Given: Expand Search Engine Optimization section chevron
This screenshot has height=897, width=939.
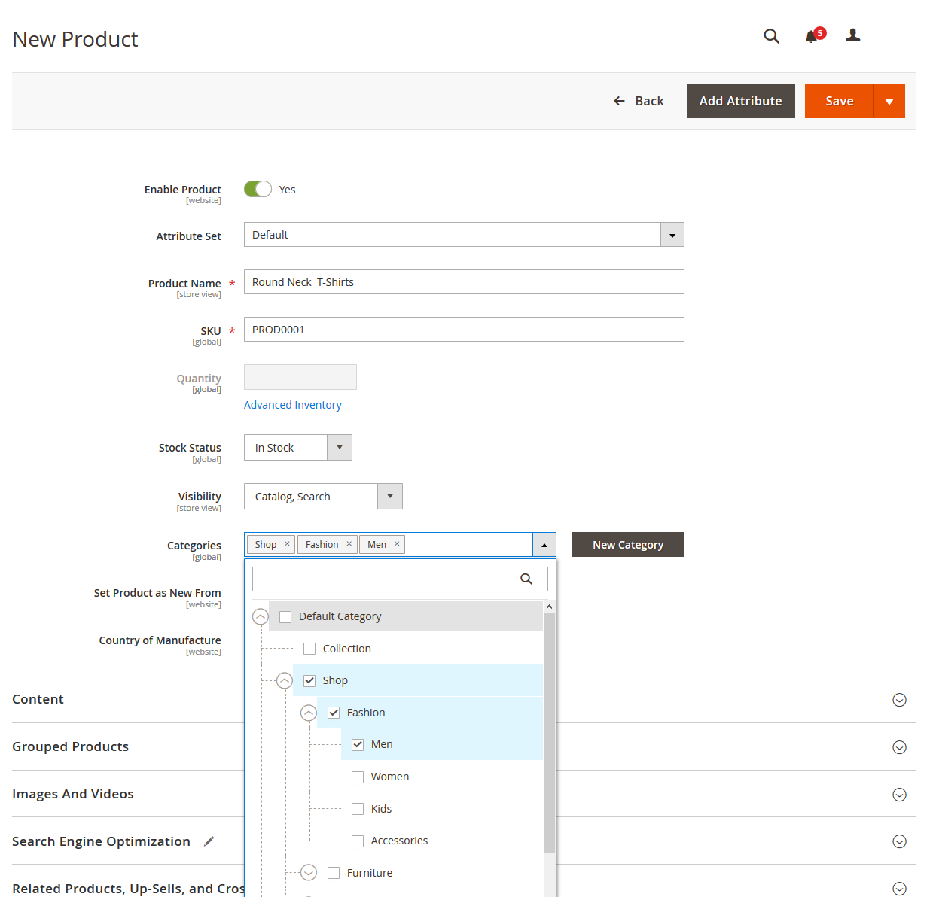Looking at the screenshot, I should (899, 841).
